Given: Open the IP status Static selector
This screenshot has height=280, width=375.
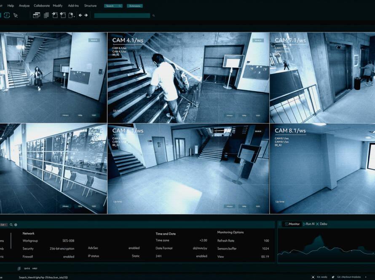Looking at the screenshot, I should (x=136, y=256).
